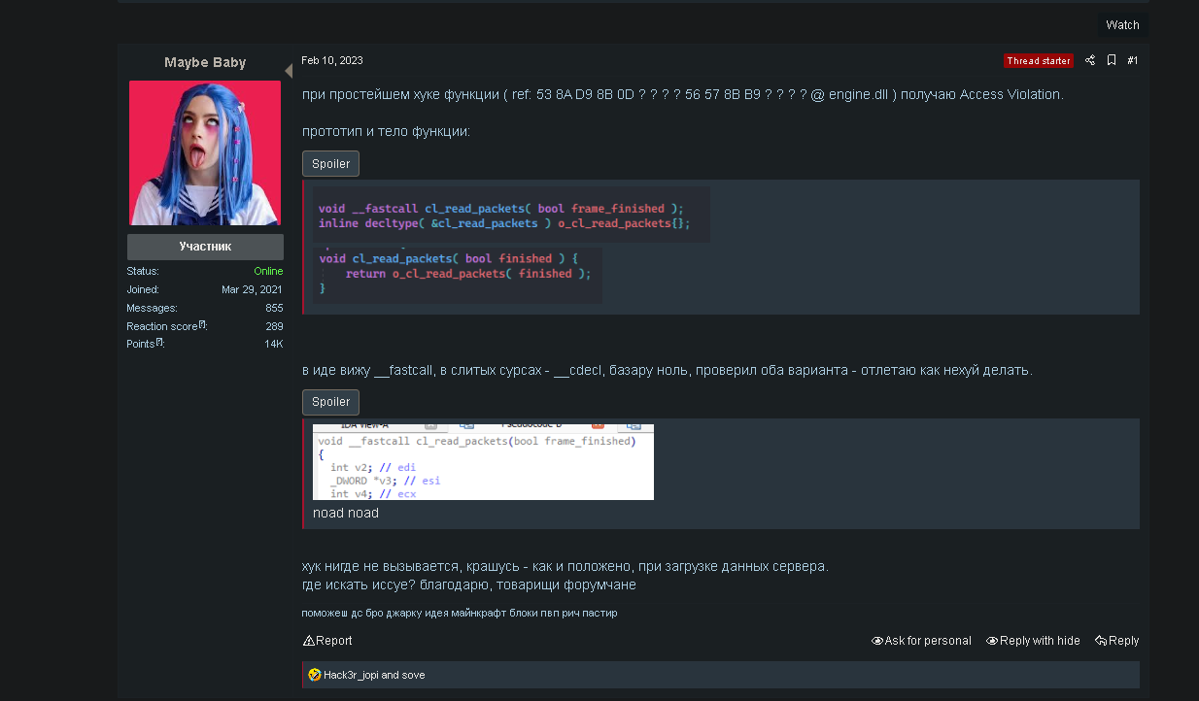Image resolution: width=1199 pixels, height=701 pixels.
Task: Click Ask for personal
Action: [921, 641]
